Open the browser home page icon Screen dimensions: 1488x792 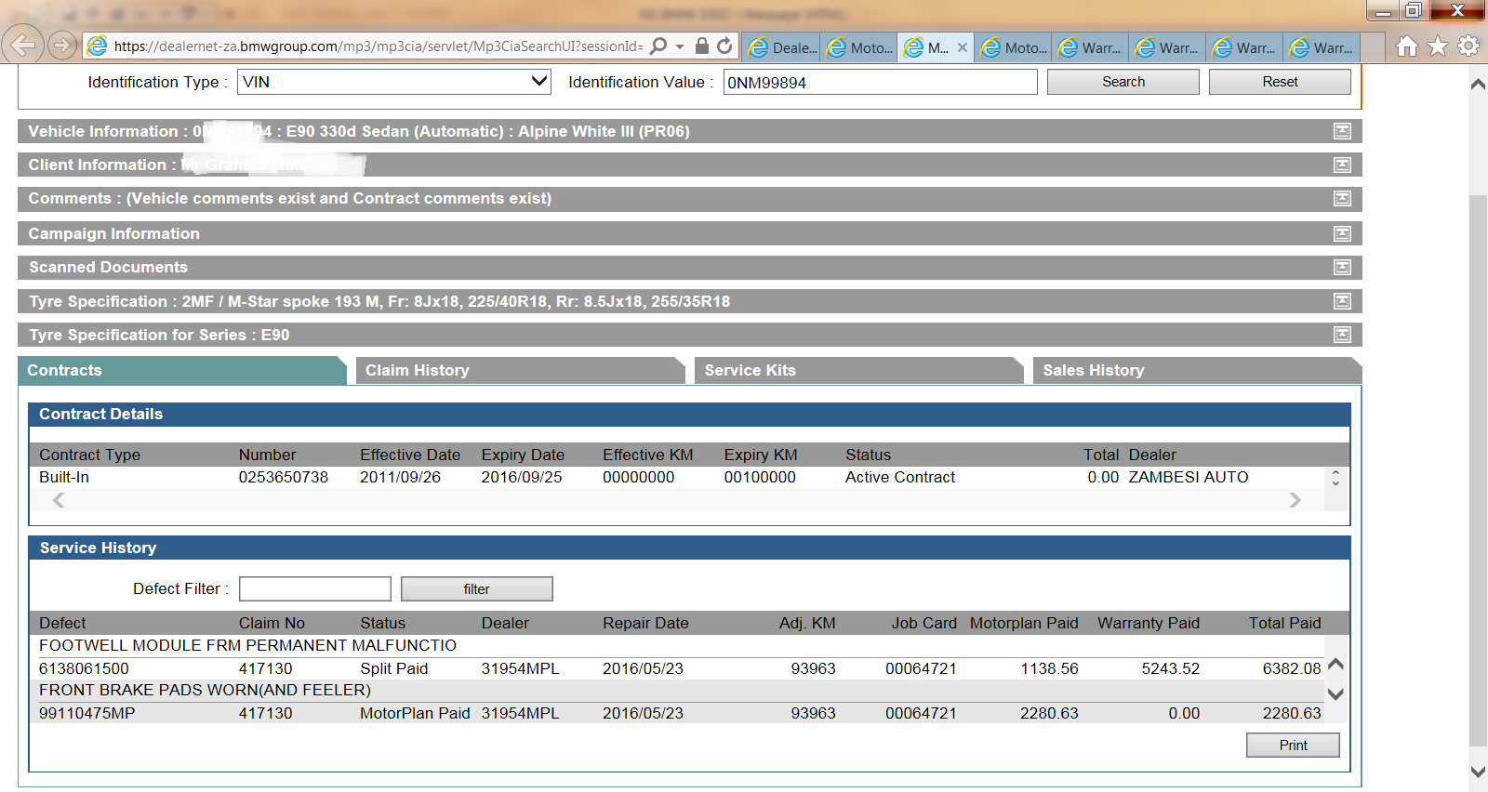click(1407, 46)
